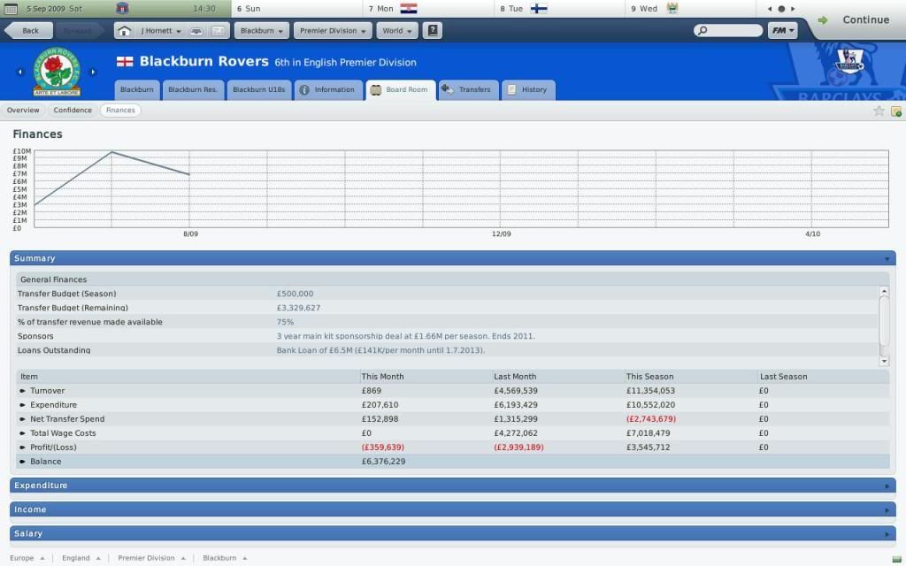Click the notes icon beside the star
The height and width of the screenshot is (566, 906).
coord(895,111)
